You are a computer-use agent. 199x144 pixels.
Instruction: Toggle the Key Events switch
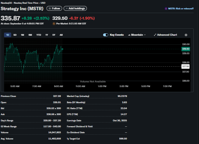tap(106, 35)
